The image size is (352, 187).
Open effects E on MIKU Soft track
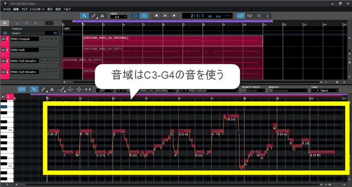42,50
